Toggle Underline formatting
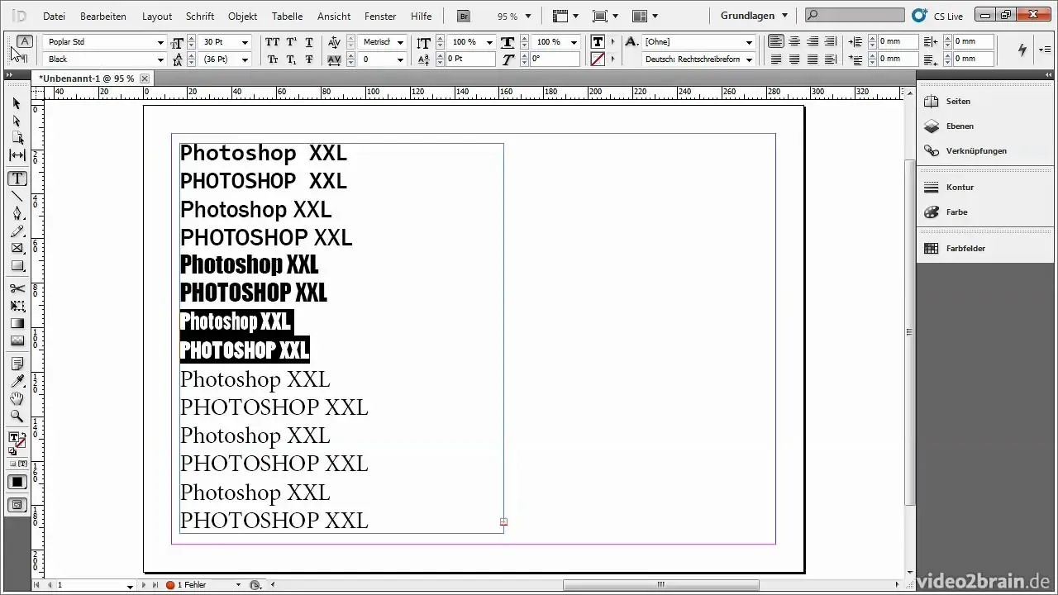 coord(308,42)
